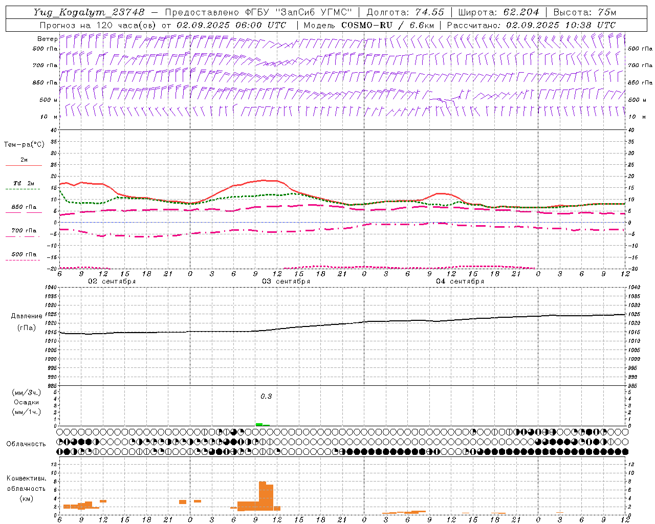Click the Высота: 75м value

(585, 12)
